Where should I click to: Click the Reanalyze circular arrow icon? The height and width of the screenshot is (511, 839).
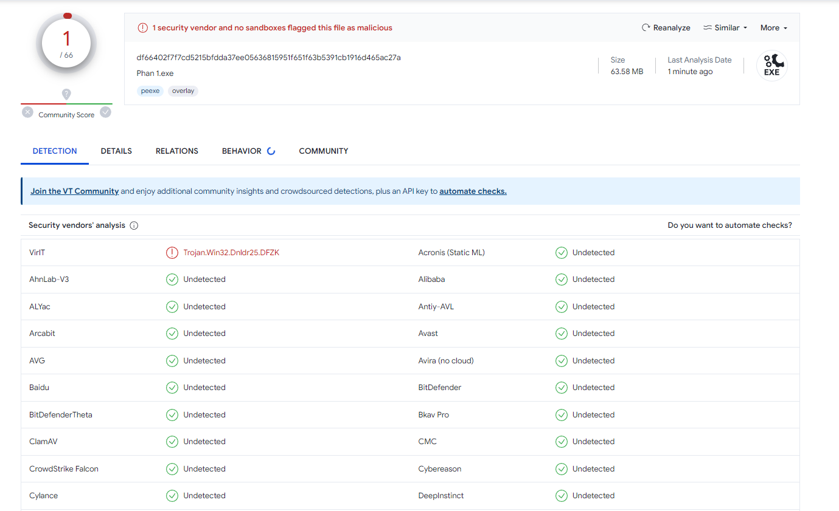(x=646, y=28)
